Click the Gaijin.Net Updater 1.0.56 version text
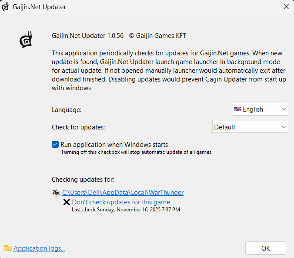This screenshot has height=258, width=294. click(x=88, y=36)
